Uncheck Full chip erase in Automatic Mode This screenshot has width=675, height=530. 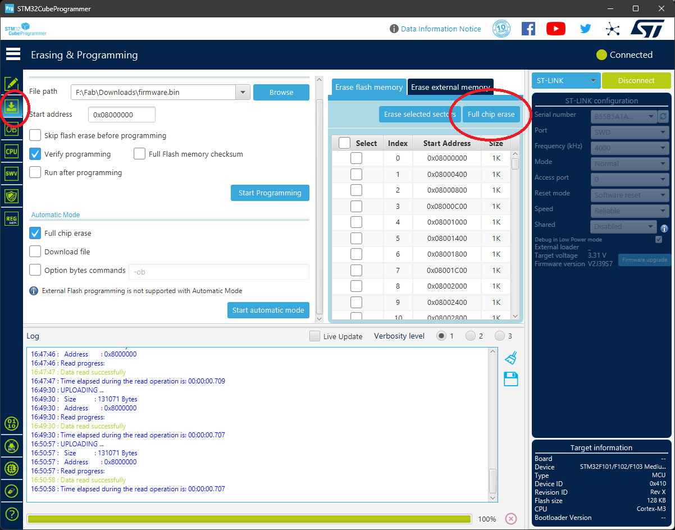tap(35, 233)
